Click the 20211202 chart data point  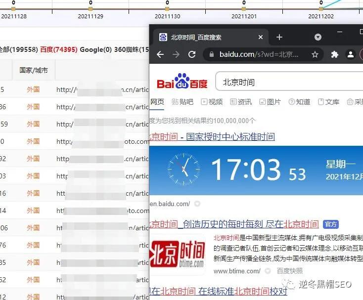tap(321, 9)
